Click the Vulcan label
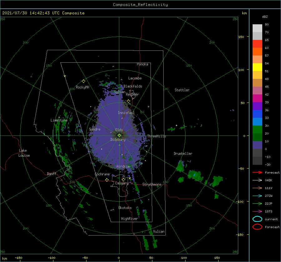The height and width of the screenshot is (262, 281). [159, 231]
